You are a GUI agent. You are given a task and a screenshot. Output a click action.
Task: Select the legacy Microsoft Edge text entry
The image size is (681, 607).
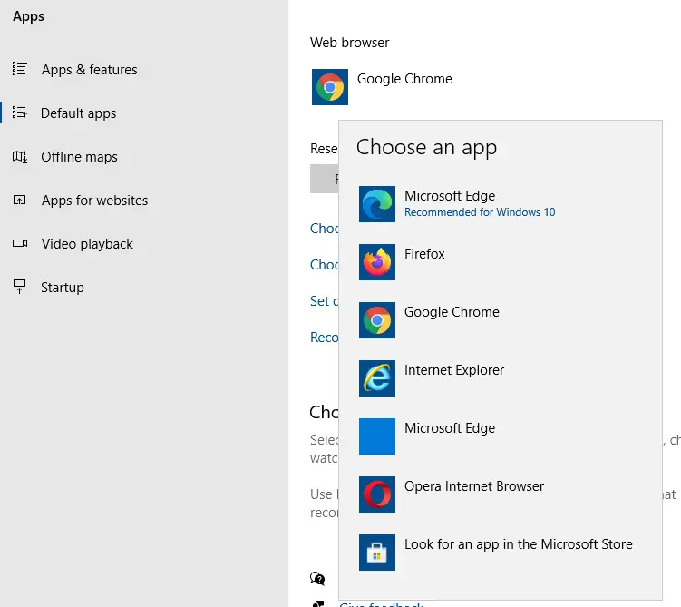[450, 428]
